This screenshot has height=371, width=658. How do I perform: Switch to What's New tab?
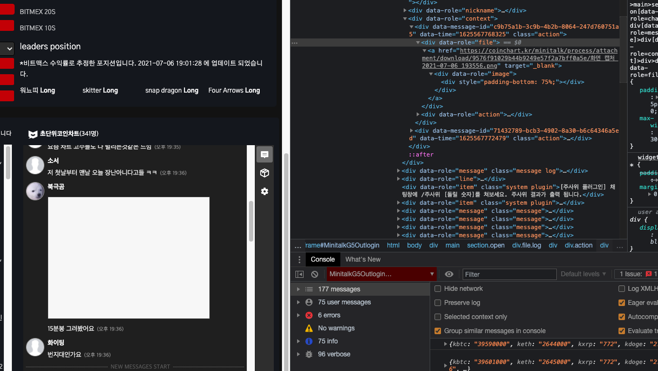[363, 259]
